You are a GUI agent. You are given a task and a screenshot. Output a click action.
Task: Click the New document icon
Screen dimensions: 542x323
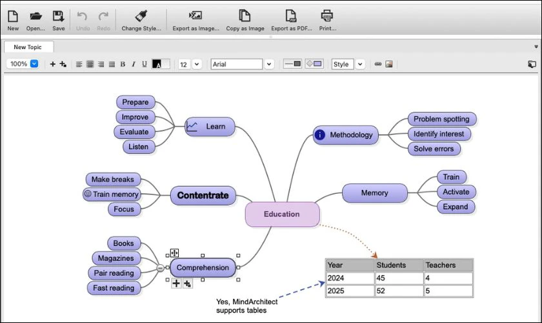tap(13, 16)
